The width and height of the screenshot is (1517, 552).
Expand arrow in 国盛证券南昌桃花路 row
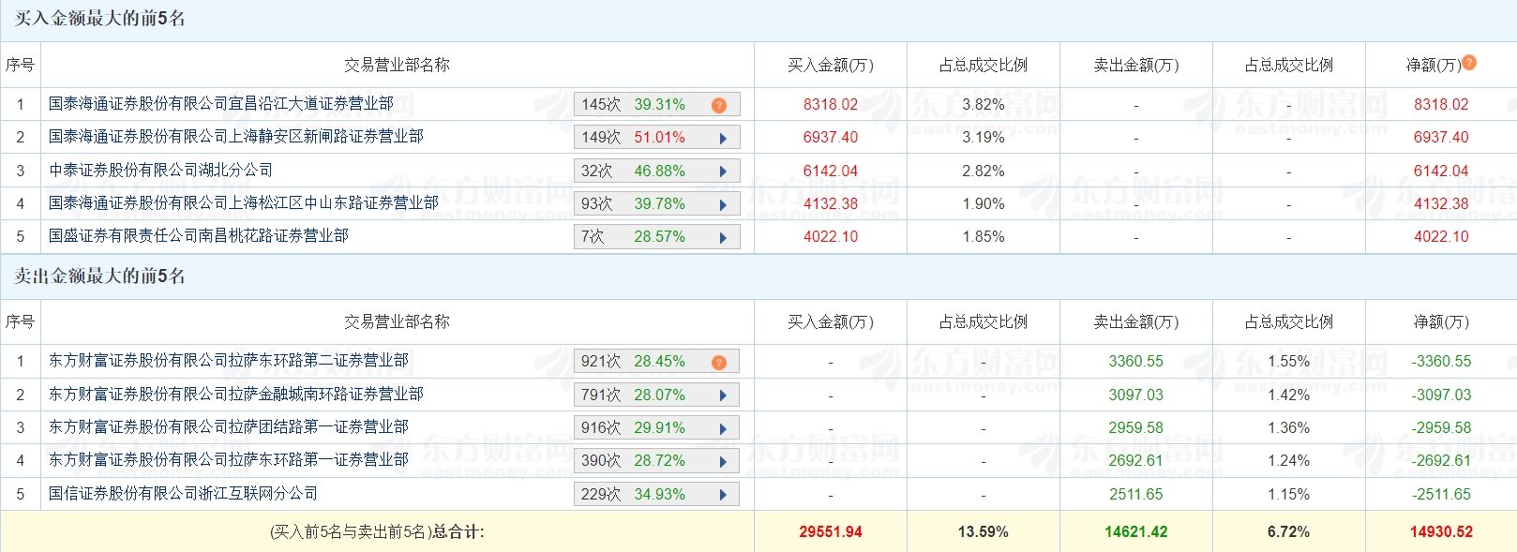coord(723,237)
